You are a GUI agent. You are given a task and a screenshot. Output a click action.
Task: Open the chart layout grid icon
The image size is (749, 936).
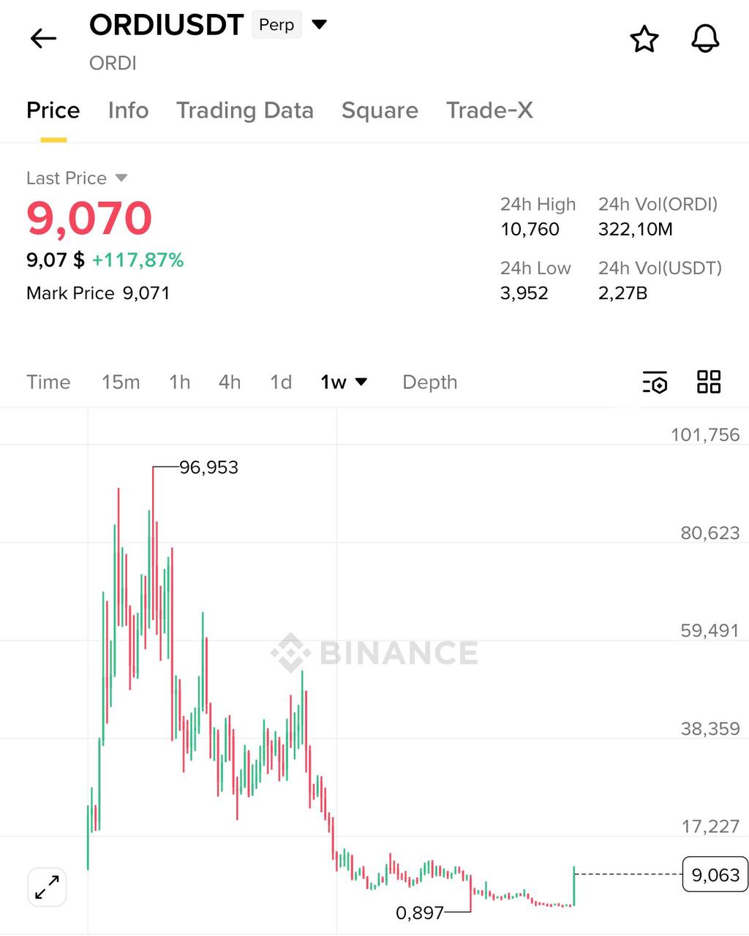point(707,382)
